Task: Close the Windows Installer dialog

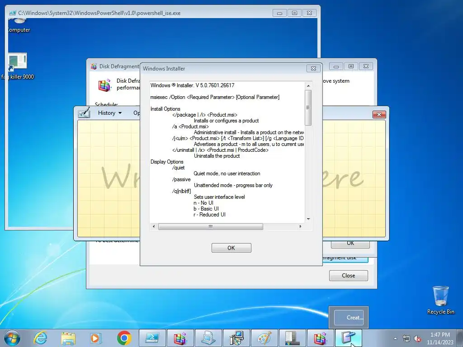Action: tap(313, 69)
